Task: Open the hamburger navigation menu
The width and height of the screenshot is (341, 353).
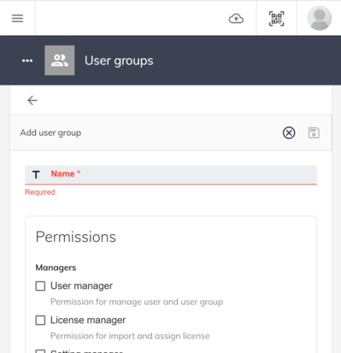Action: coord(17,19)
